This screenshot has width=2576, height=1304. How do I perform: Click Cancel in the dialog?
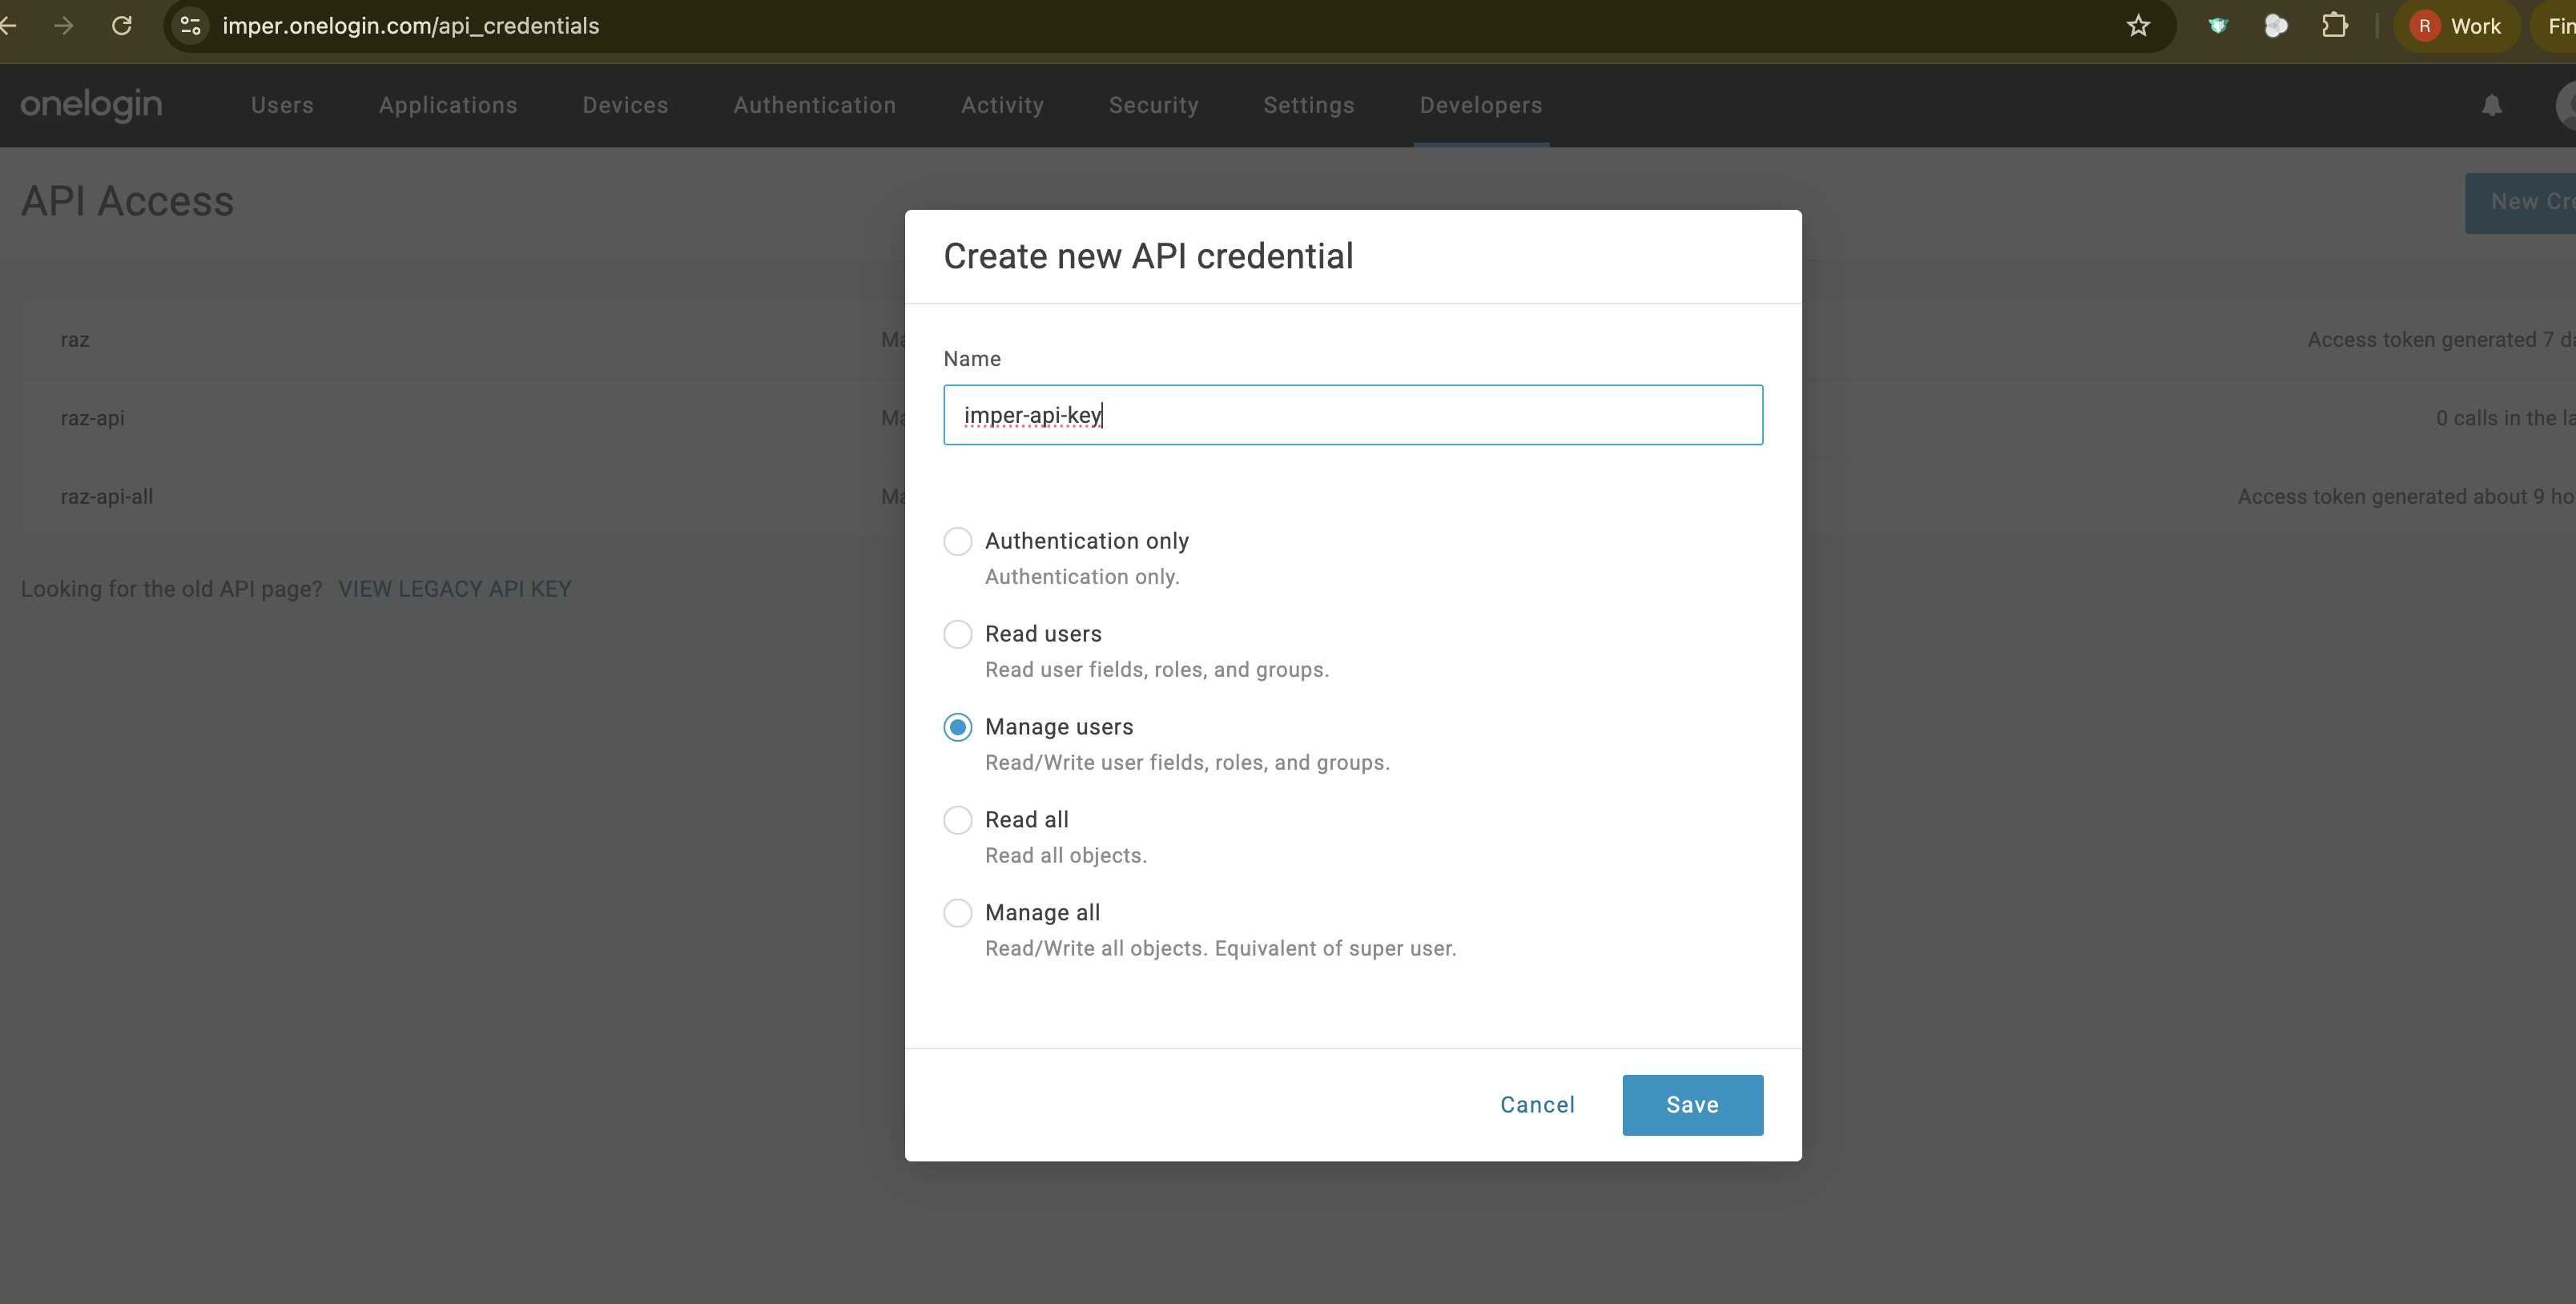[x=1537, y=1105]
